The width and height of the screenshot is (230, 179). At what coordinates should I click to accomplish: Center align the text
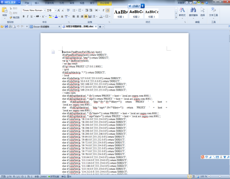[78, 16]
